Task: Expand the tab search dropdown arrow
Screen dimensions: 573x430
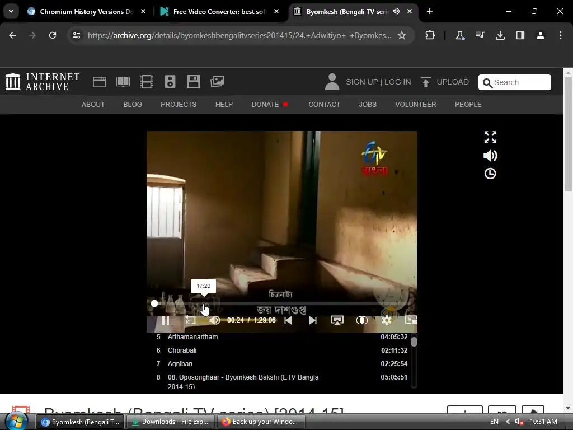Action: point(11,11)
